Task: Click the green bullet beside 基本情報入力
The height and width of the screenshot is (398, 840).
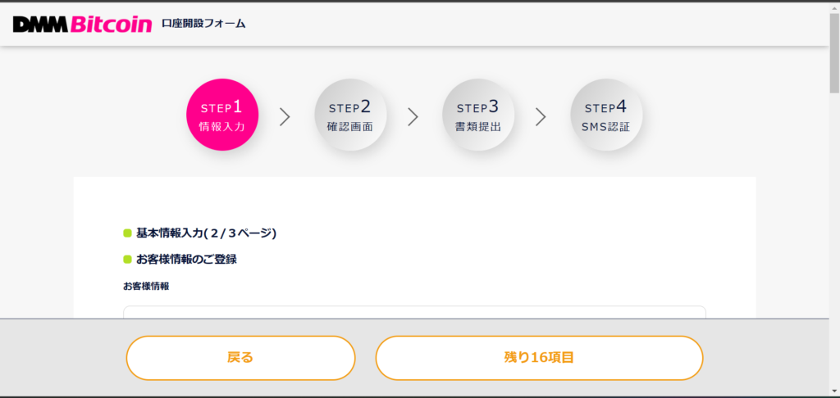Action: pos(127,233)
